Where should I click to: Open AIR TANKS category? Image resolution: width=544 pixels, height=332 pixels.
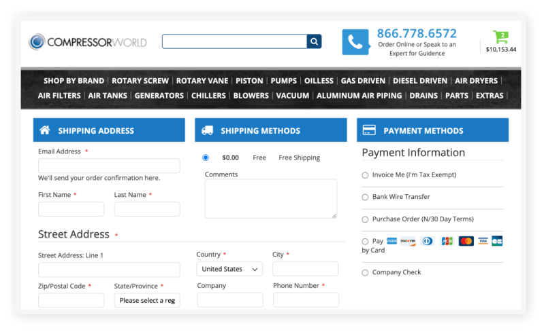click(x=108, y=96)
